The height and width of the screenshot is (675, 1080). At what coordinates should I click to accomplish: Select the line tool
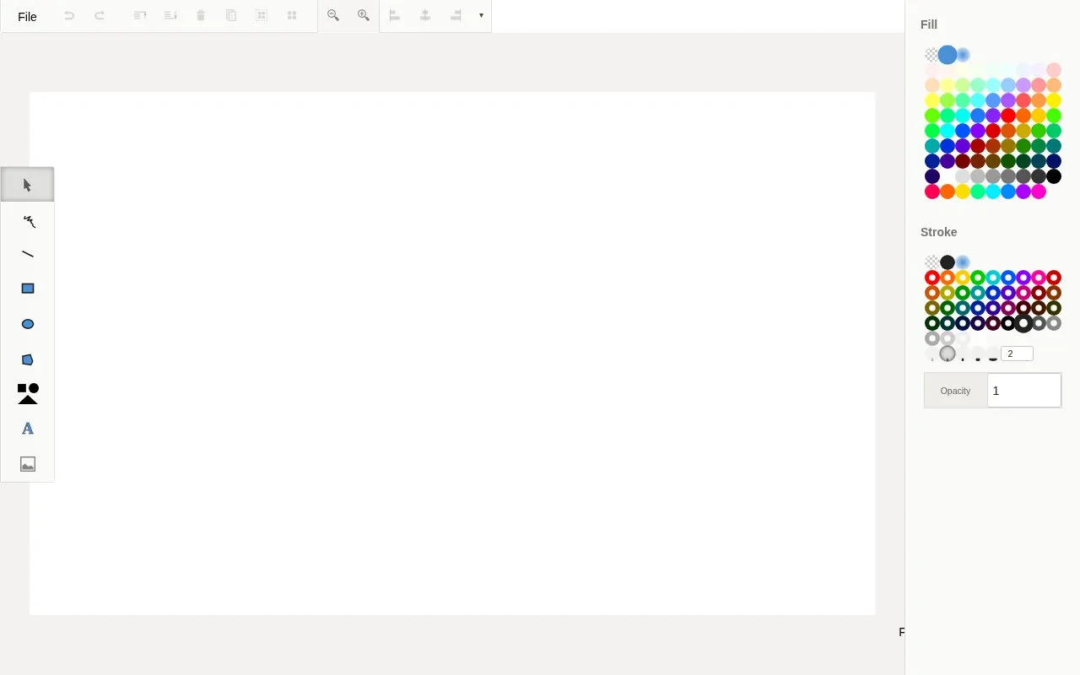click(x=28, y=254)
